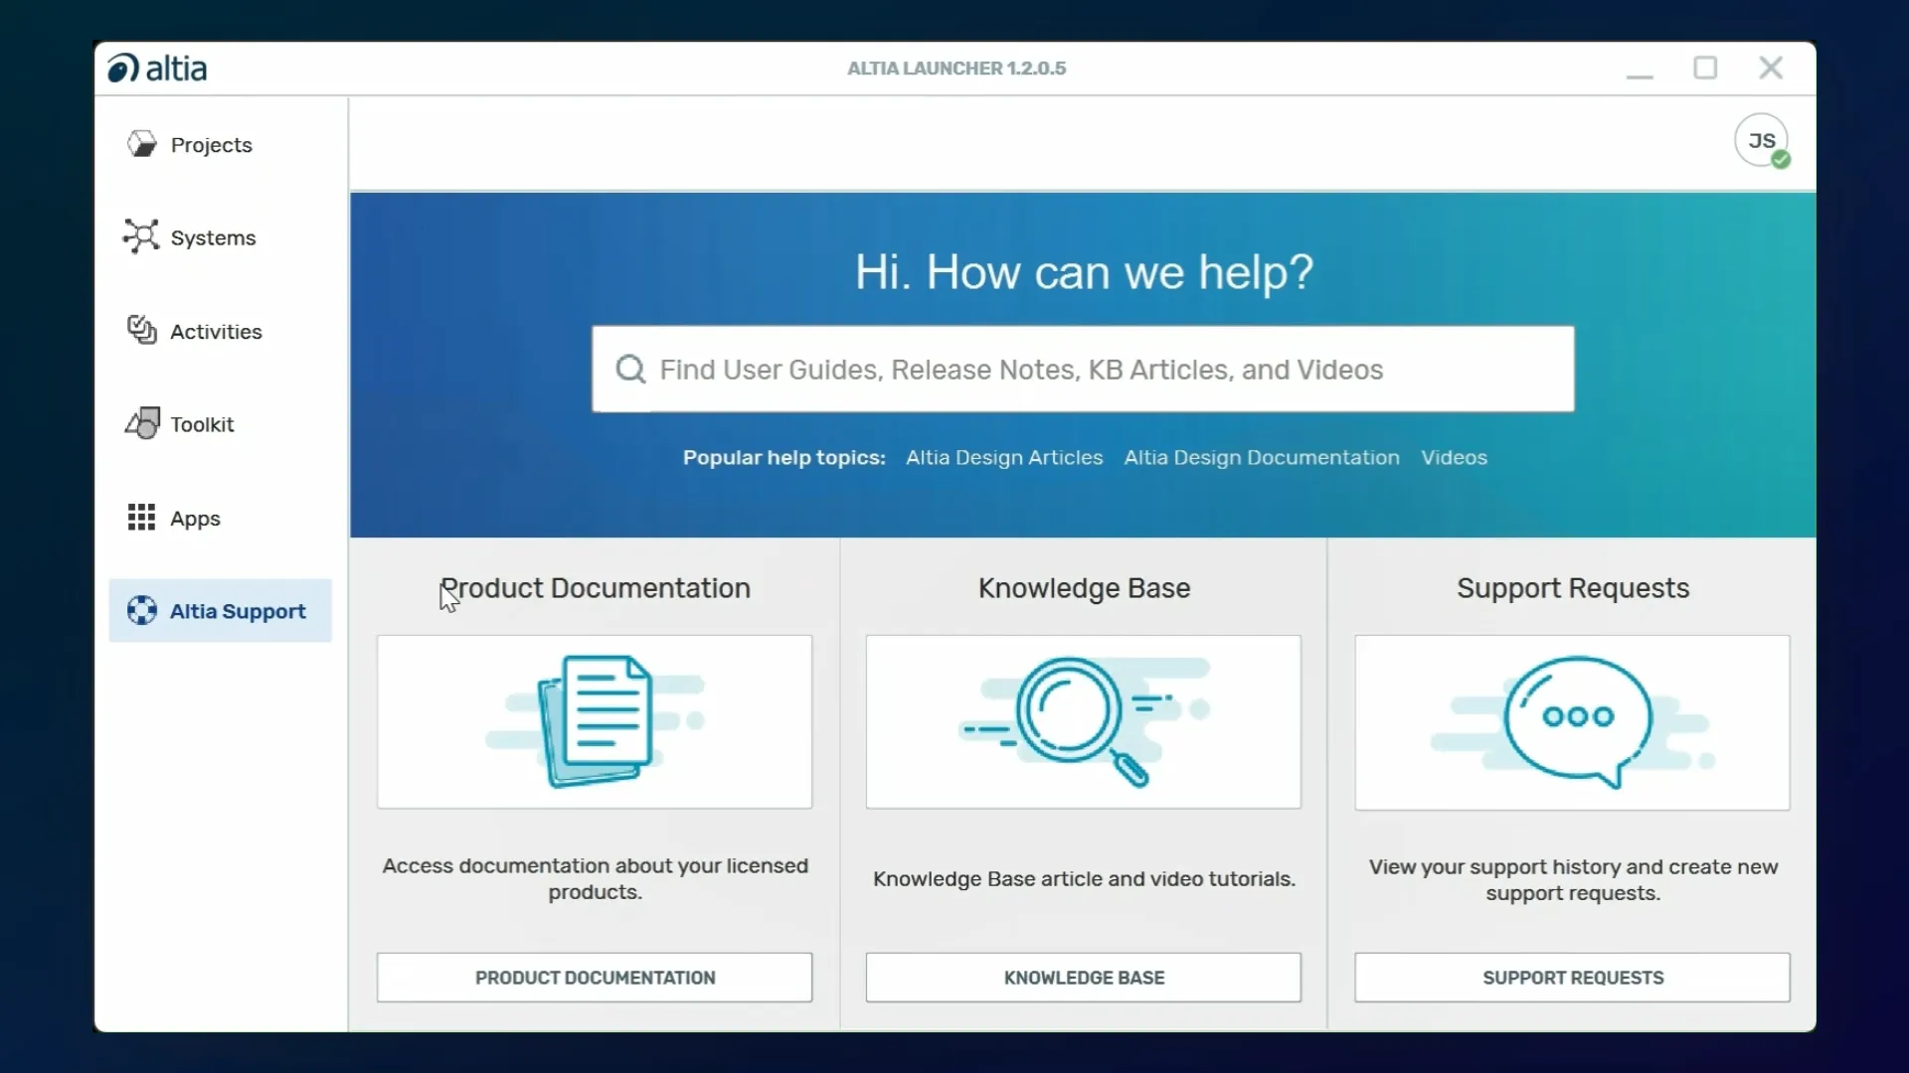Click the Knowledge Base heading
Screen dimensions: 1909x1073
1084,588
